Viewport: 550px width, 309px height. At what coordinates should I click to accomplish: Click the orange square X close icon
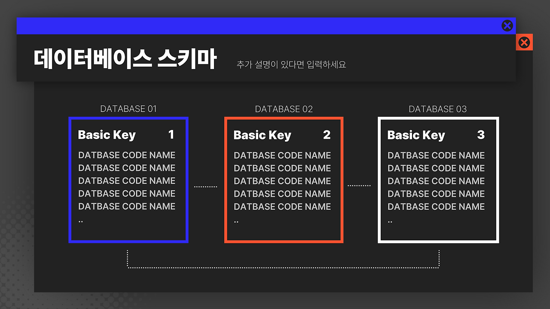point(524,42)
